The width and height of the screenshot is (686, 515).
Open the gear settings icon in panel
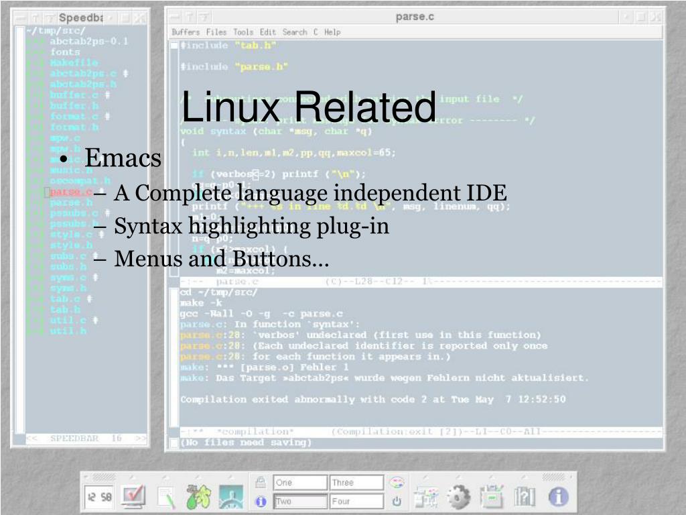(x=458, y=497)
